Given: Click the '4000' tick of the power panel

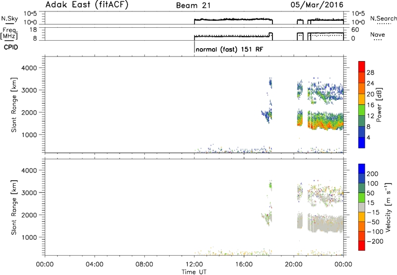Looking at the screenshot, I should coord(29,68).
